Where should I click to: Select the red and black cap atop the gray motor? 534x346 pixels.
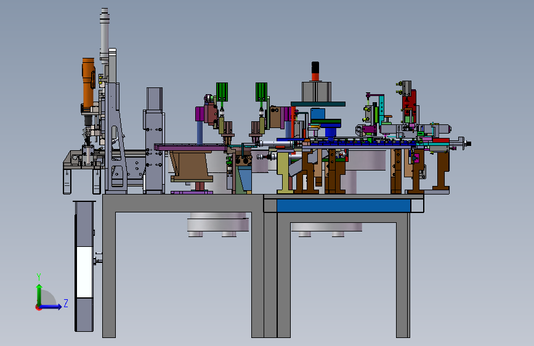click(x=315, y=71)
